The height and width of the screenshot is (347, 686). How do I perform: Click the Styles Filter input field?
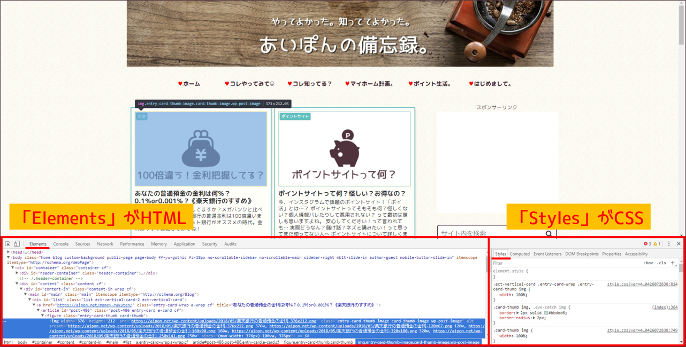pyautogui.click(x=566, y=263)
